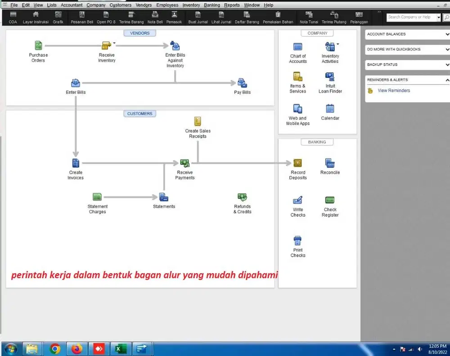The height and width of the screenshot is (356, 450).
Task: Expand the Backup Status panel
Action: pyautogui.click(x=447, y=64)
